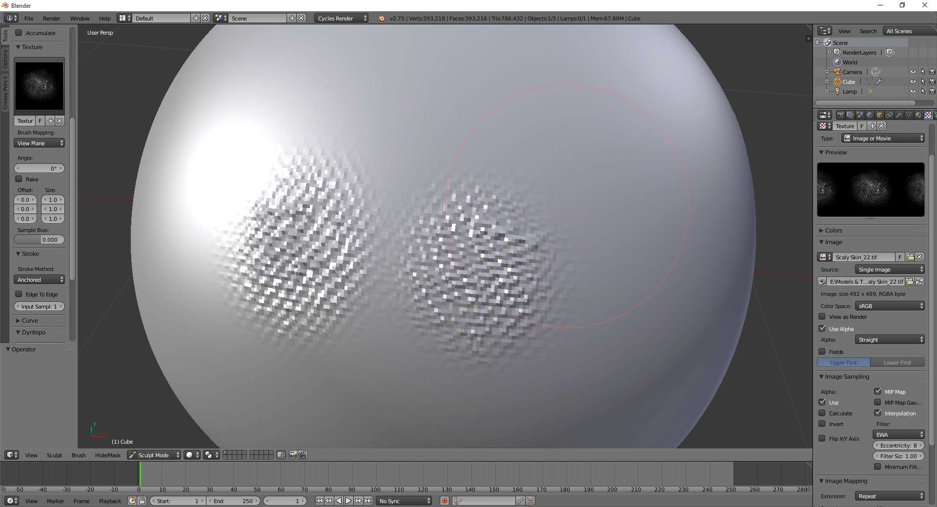Enable the Accumulate checkbox in the Texture panel
Viewport: 937px width, 507px height.
20,33
